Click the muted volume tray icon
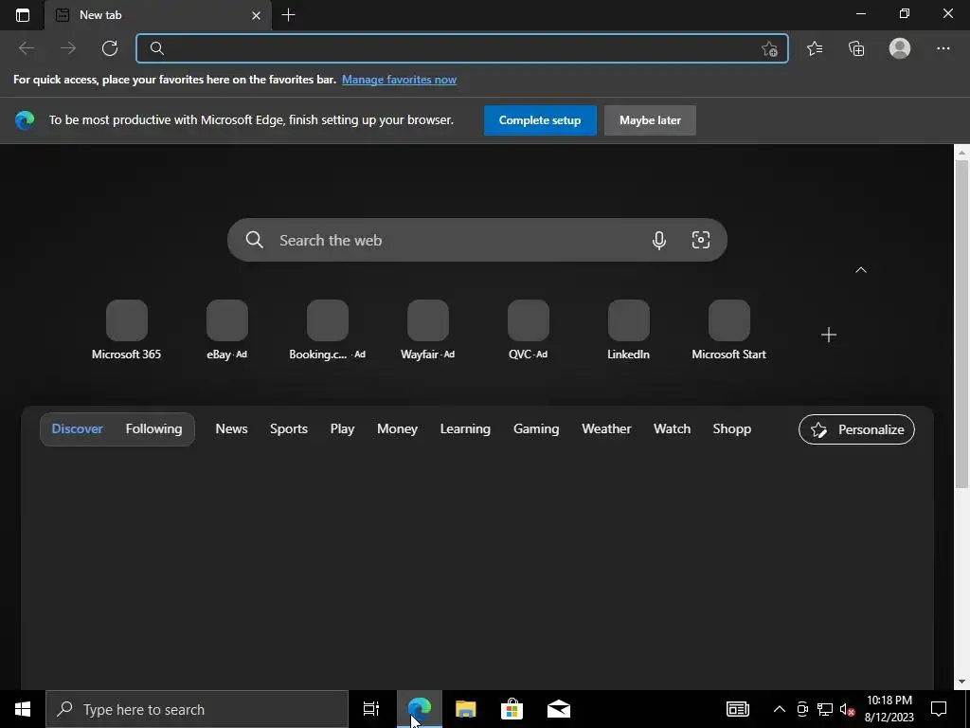The height and width of the screenshot is (728, 970). (x=847, y=709)
